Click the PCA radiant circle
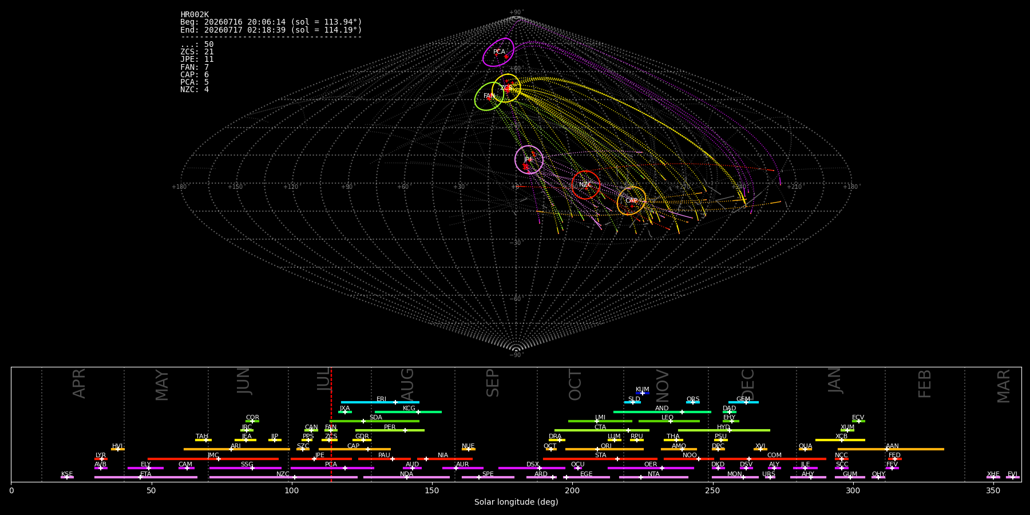Screen dimensions: 1030x515 pos(498,52)
